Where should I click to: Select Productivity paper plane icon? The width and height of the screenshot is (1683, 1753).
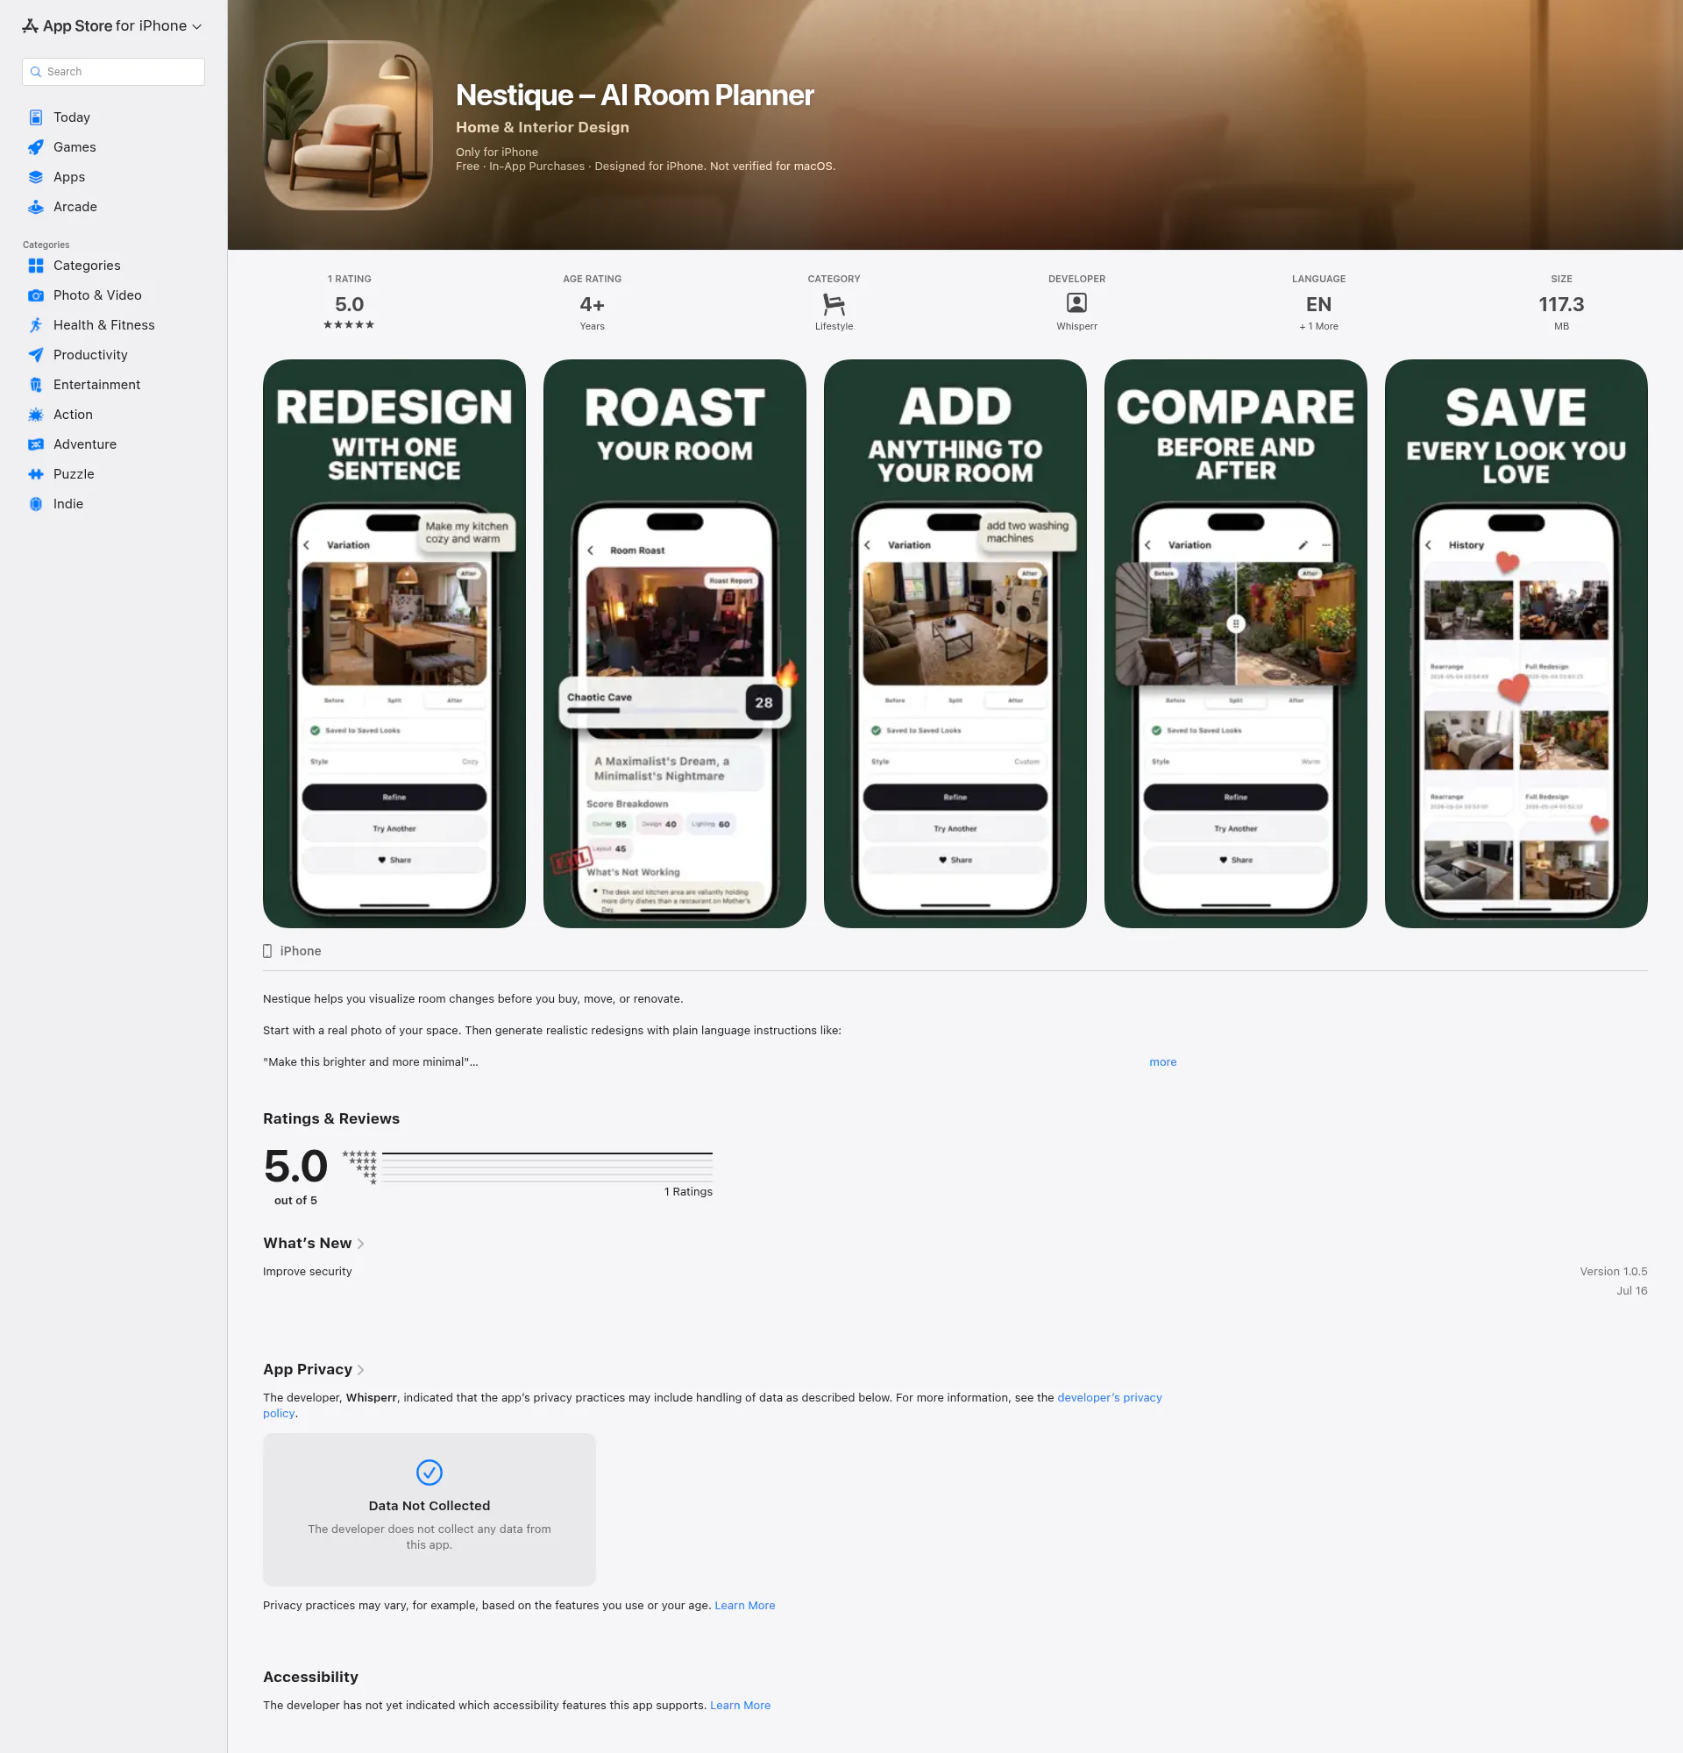[x=36, y=355]
